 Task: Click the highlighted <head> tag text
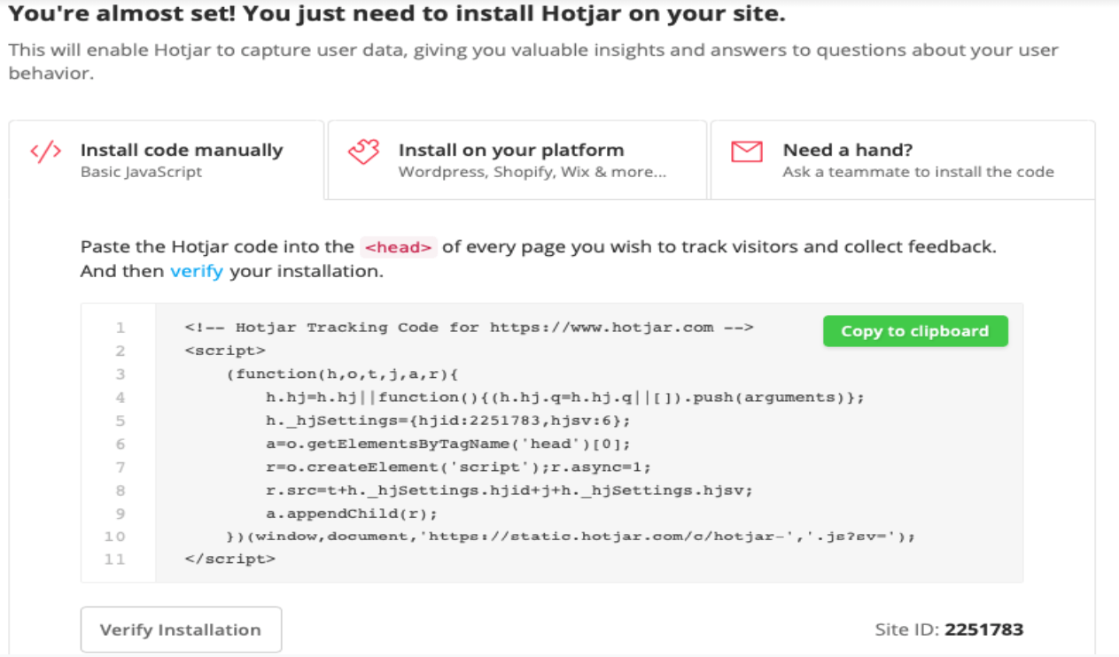[x=400, y=248]
